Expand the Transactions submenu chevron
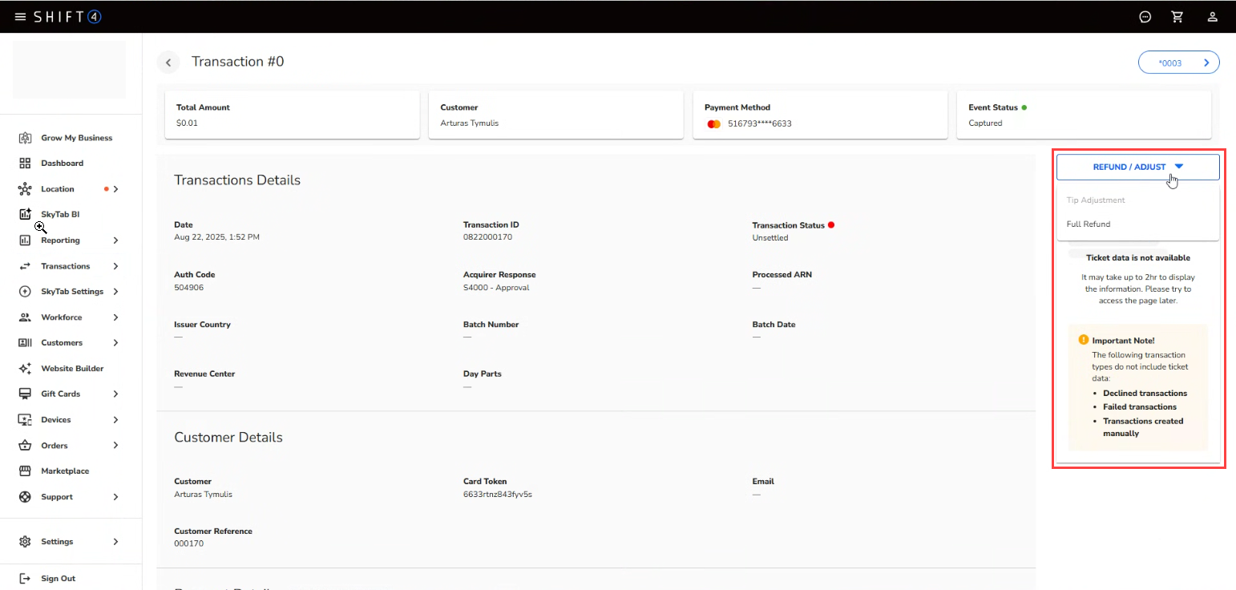 coord(115,266)
